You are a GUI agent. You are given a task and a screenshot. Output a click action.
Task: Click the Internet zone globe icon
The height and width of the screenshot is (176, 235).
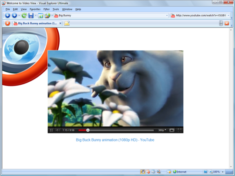coord(175,172)
